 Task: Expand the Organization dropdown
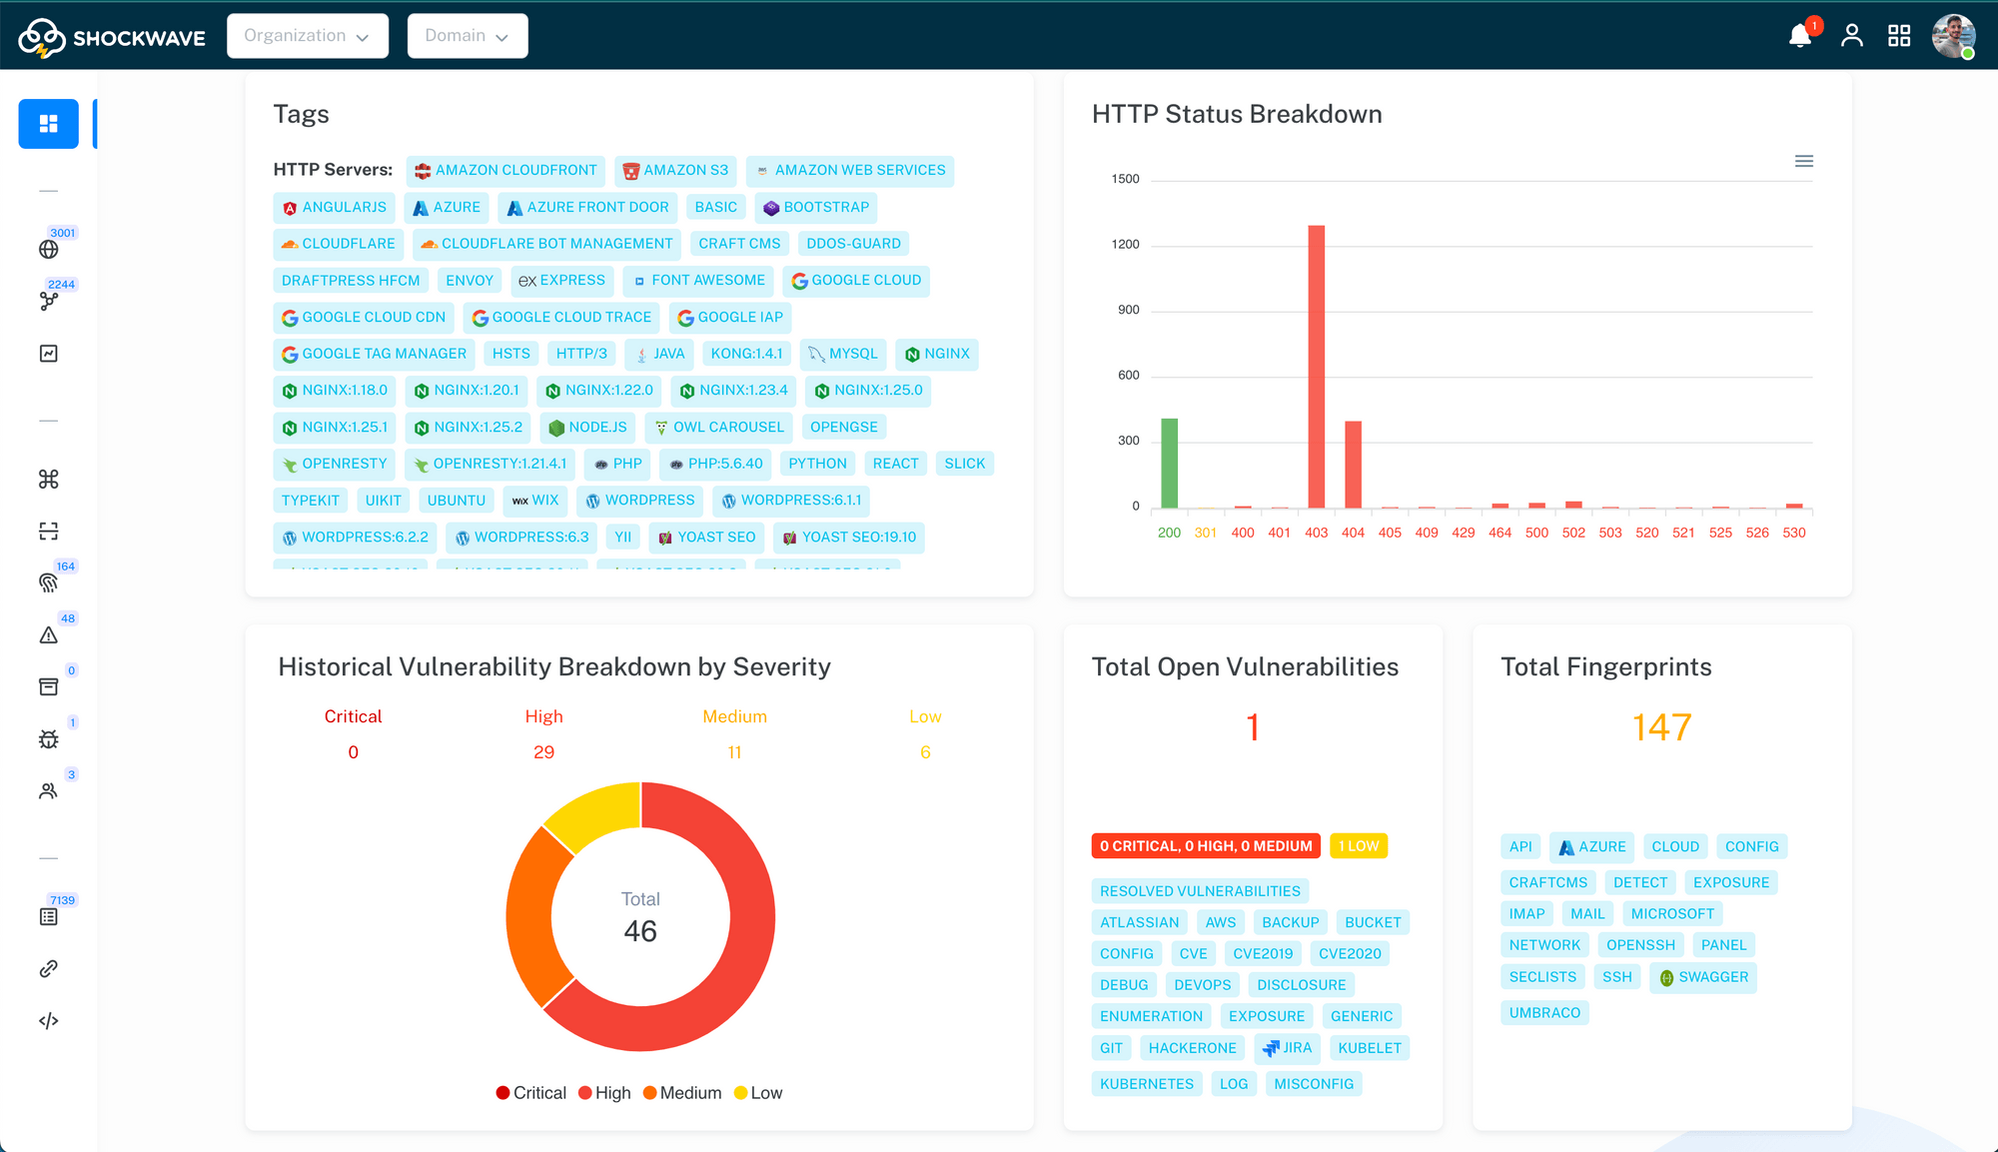(307, 36)
